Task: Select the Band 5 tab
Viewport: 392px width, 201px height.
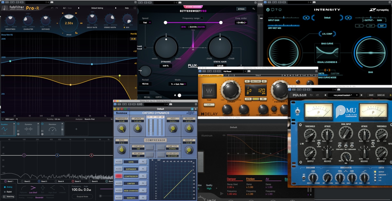Action: pos(76,181)
